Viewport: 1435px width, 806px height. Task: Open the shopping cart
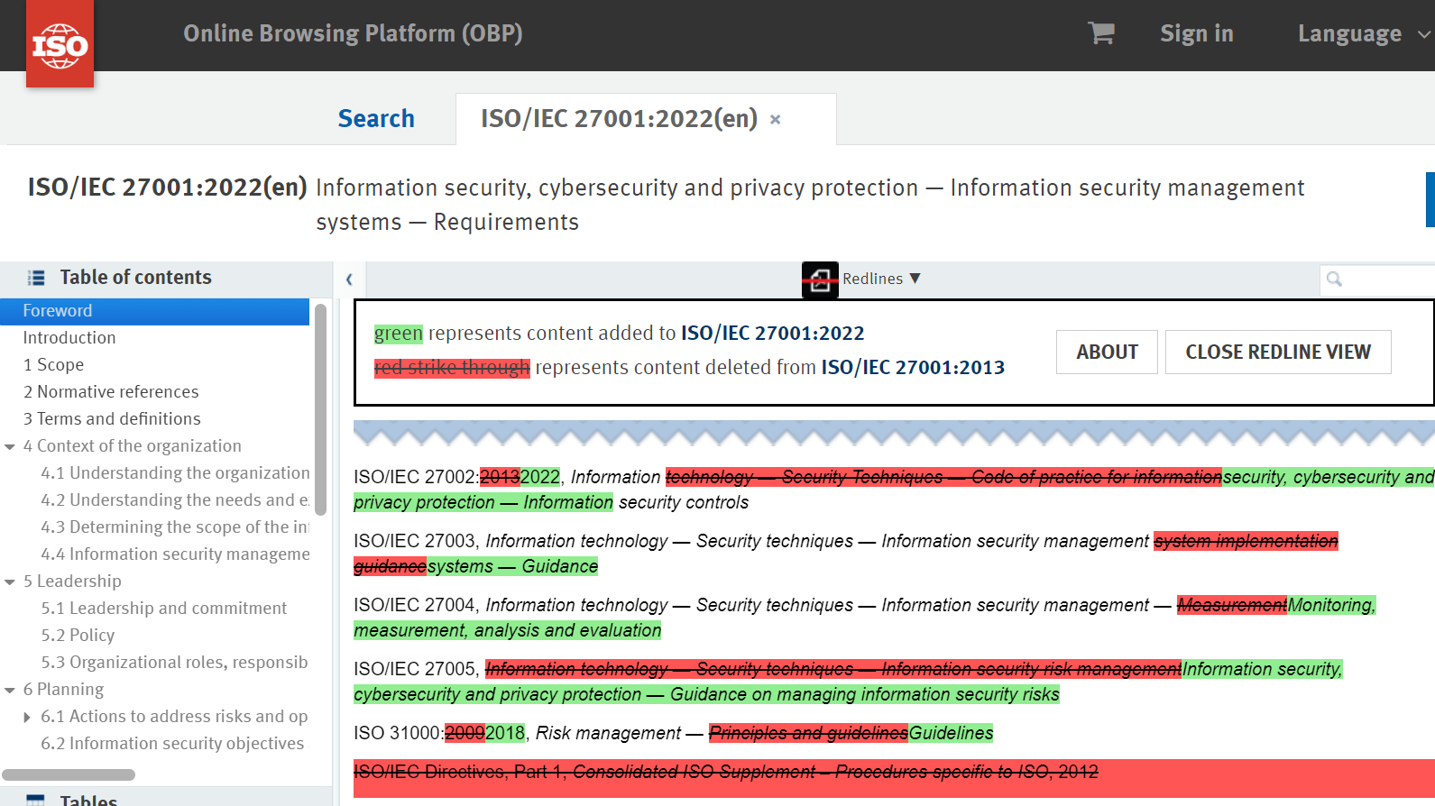(1101, 33)
